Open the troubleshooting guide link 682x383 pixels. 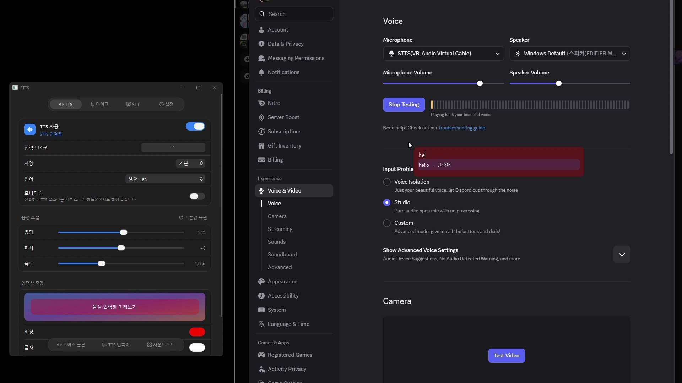pyautogui.click(x=462, y=128)
